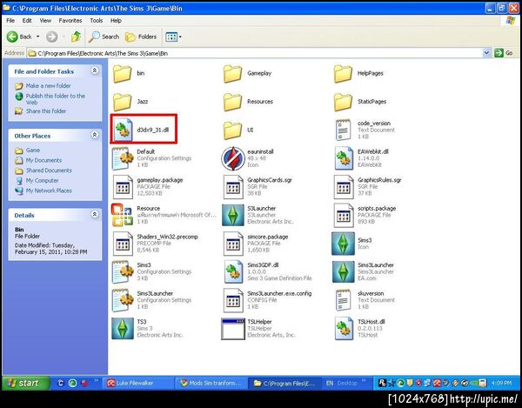Expand the Address bar dropdown
The image size is (522, 408).
486,53
